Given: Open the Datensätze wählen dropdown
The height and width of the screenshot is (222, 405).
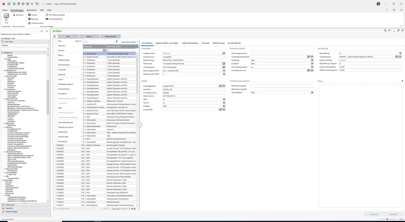Looking at the screenshot, I should tap(130, 42).
